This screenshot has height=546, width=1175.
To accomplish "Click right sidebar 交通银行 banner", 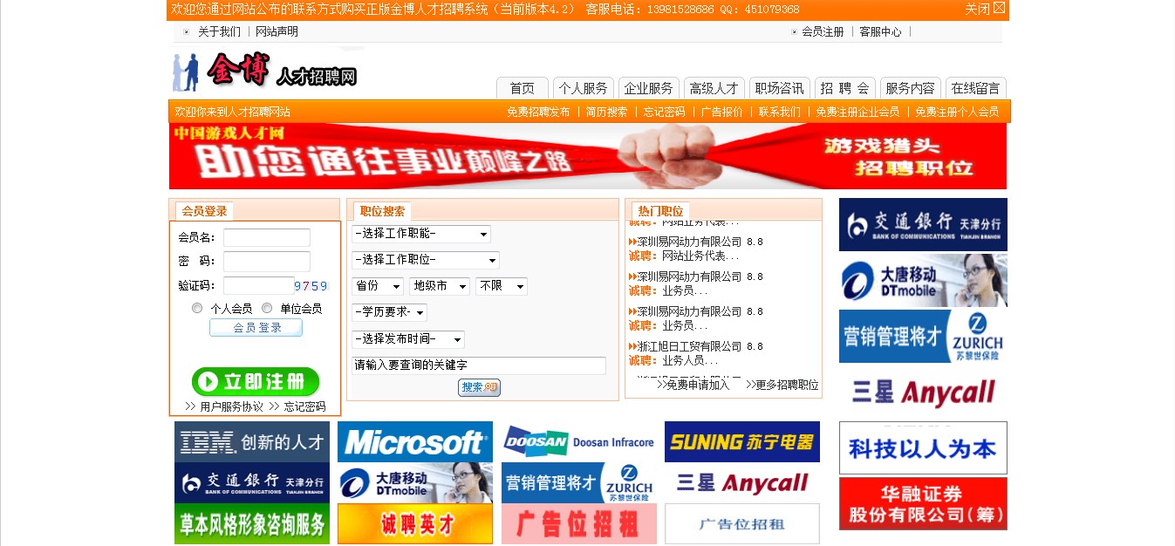I will 923,224.
